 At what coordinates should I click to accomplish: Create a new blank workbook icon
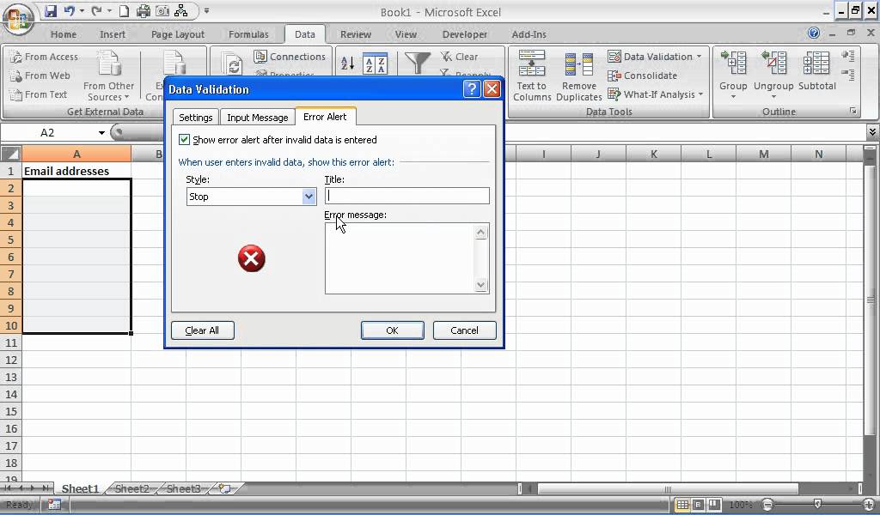124,11
